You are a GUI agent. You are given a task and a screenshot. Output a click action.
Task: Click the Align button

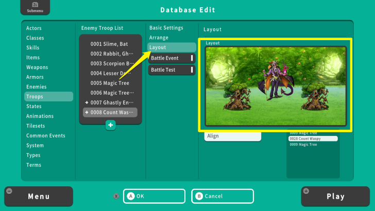(x=232, y=136)
